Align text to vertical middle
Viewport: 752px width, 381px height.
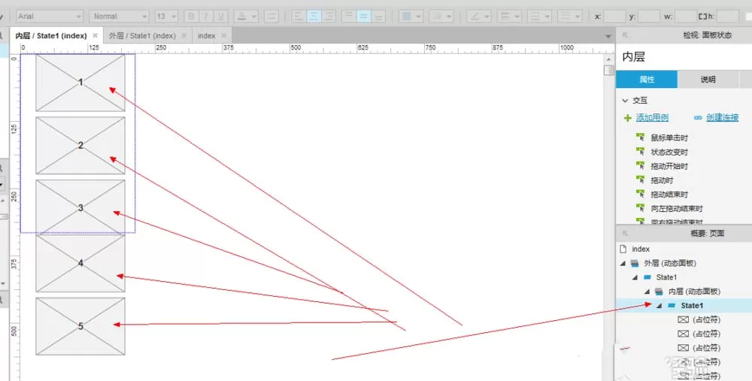coord(363,17)
